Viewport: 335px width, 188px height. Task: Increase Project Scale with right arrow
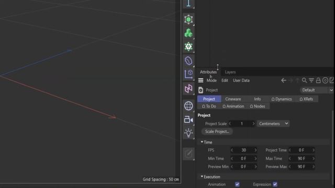point(253,124)
